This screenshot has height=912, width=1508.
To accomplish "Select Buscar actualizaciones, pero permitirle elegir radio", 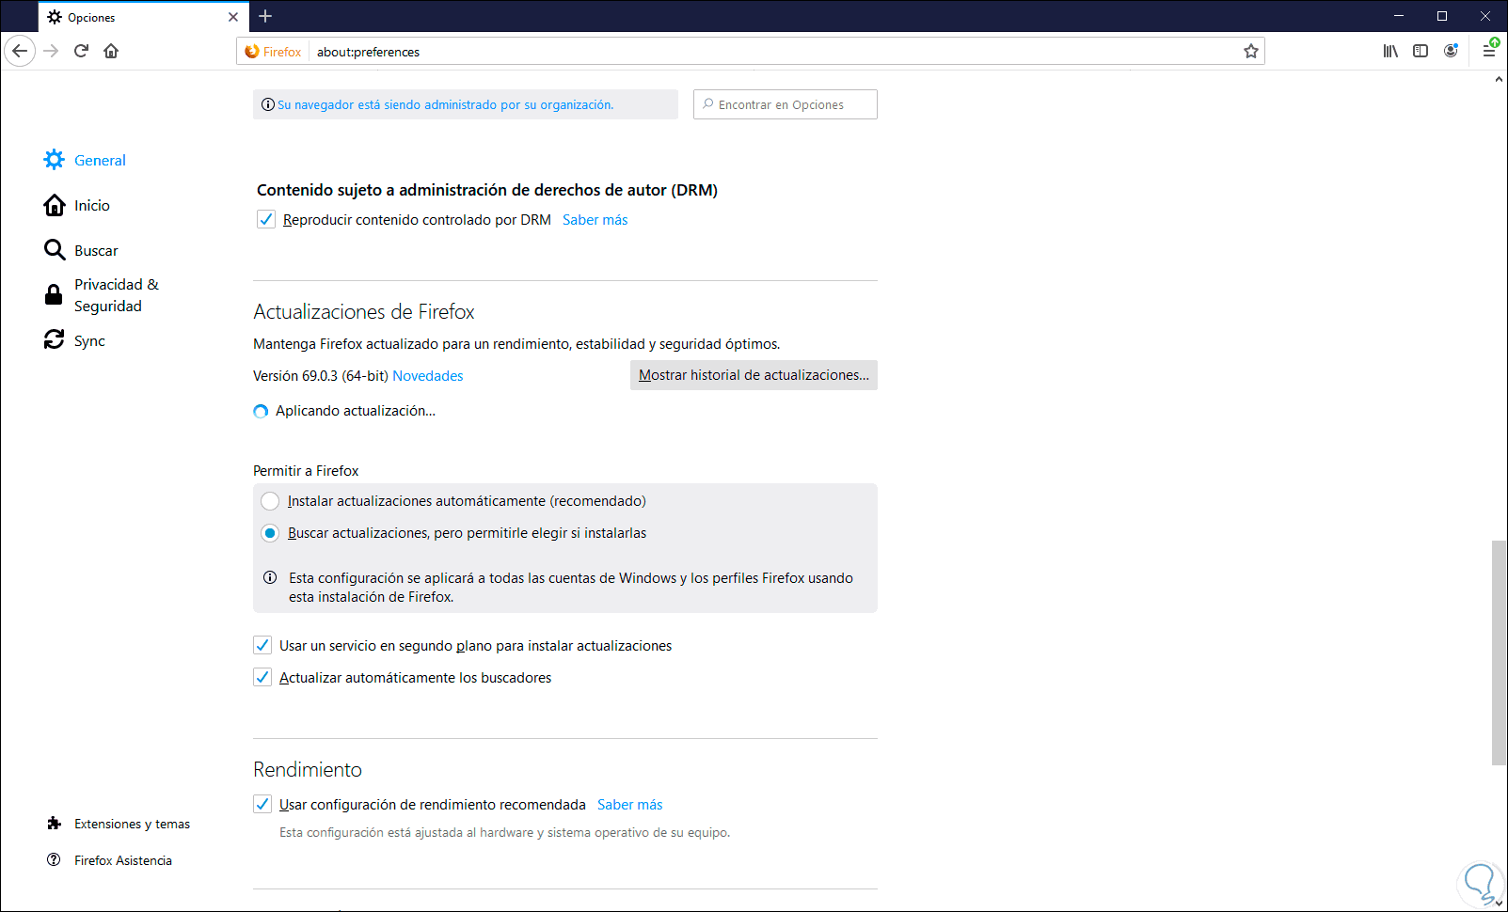I will click(x=270, y=533).
